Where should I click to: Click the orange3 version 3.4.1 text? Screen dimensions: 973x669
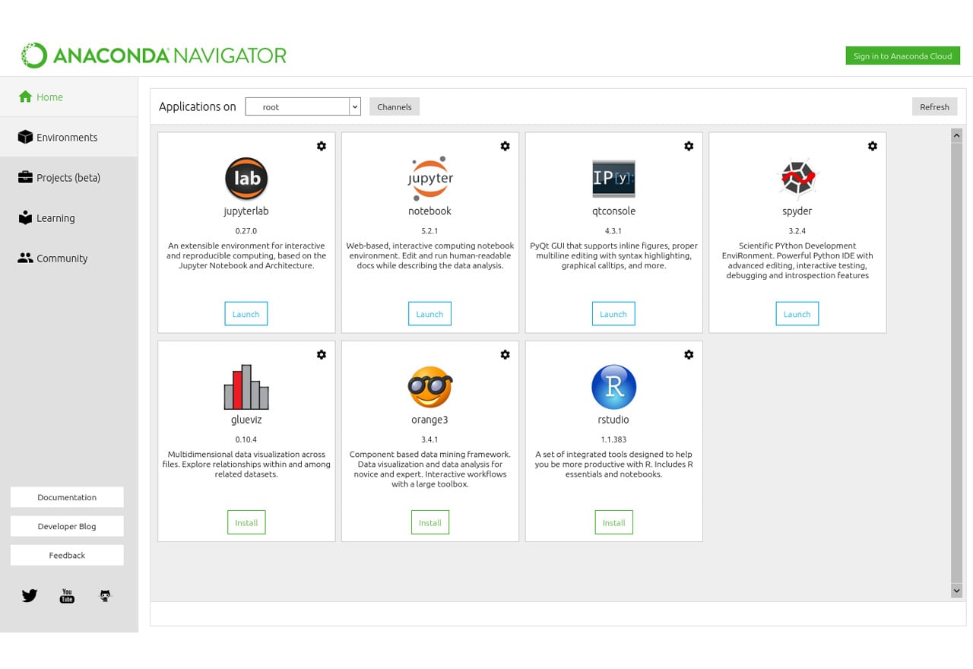tap(430, 439)
